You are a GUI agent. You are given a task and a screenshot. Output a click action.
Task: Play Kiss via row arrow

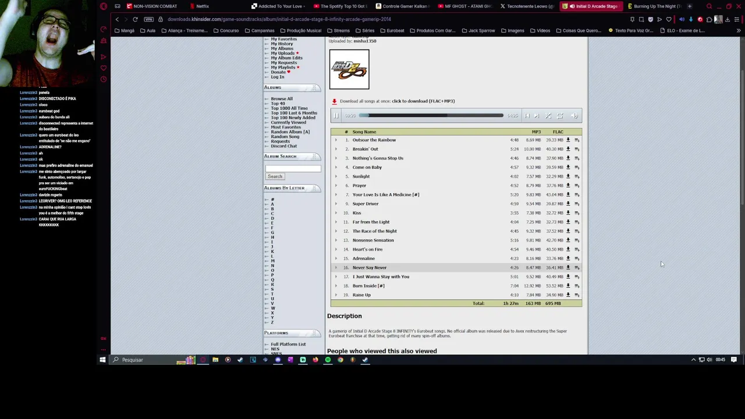[336, 213]
